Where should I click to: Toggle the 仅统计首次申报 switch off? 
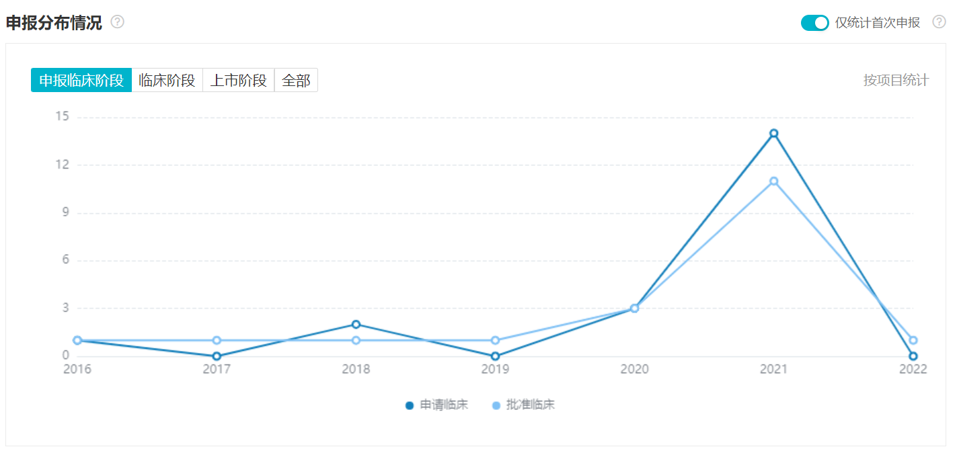[x=814, y=23]
